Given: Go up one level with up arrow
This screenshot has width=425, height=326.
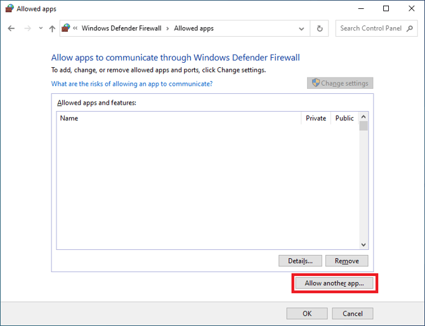Looking at the screenshot, I should (52, 29).
